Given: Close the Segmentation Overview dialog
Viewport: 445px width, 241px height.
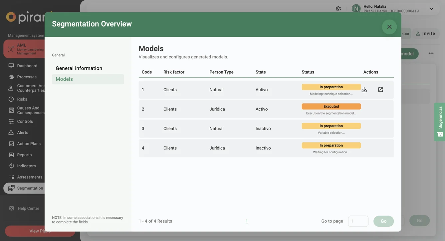Looking at the screenshot, I should (389, 27).
